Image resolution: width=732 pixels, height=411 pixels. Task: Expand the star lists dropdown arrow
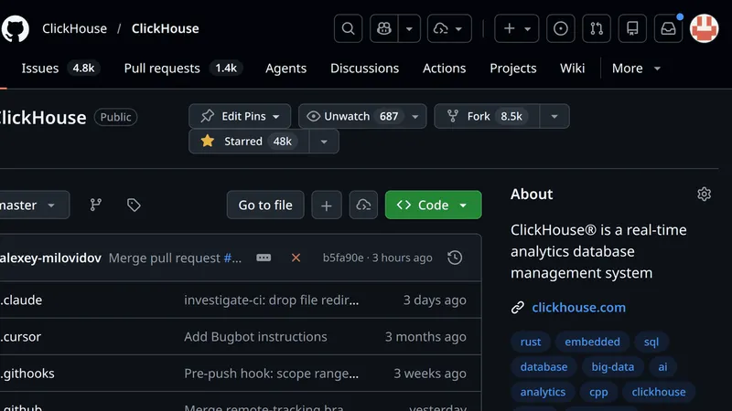pos(324,142)
